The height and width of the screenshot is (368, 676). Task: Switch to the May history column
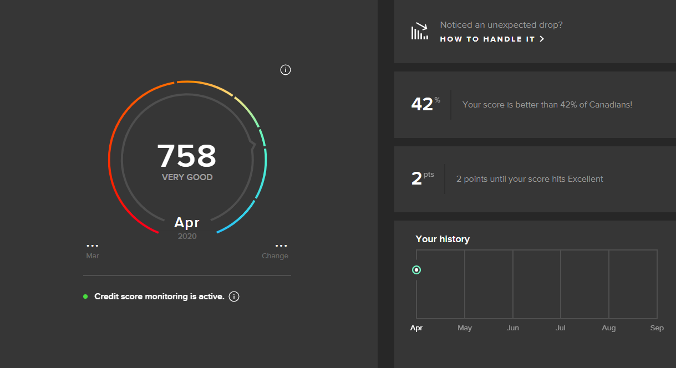click(465, 328)
